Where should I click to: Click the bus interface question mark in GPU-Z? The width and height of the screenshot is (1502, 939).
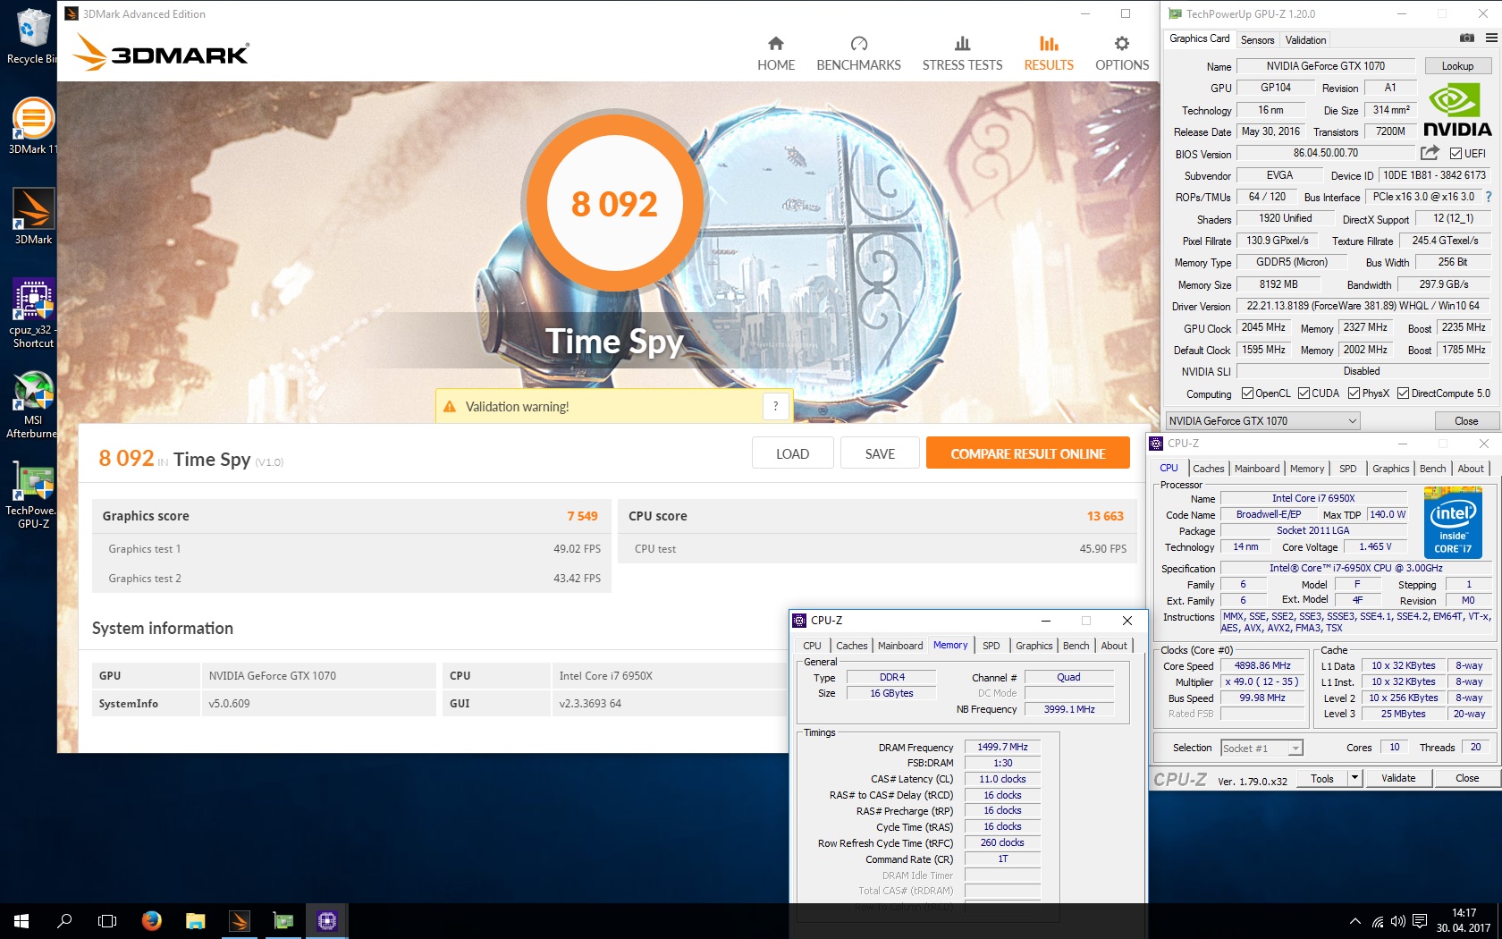pyautogui.click(x=1489, y=197)
